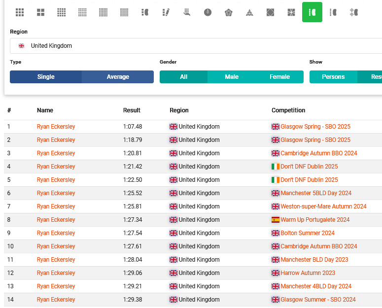Viewport: 382px width, 308px height.
Task: Click the 1:25.52 result
Action: (x=133, y=193)
